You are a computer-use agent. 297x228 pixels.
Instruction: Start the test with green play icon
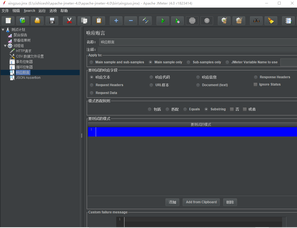(x=163, y=21)
